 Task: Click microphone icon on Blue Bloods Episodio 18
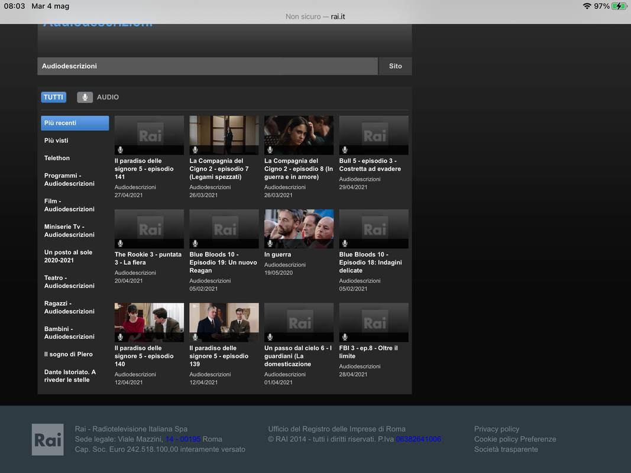345,244
